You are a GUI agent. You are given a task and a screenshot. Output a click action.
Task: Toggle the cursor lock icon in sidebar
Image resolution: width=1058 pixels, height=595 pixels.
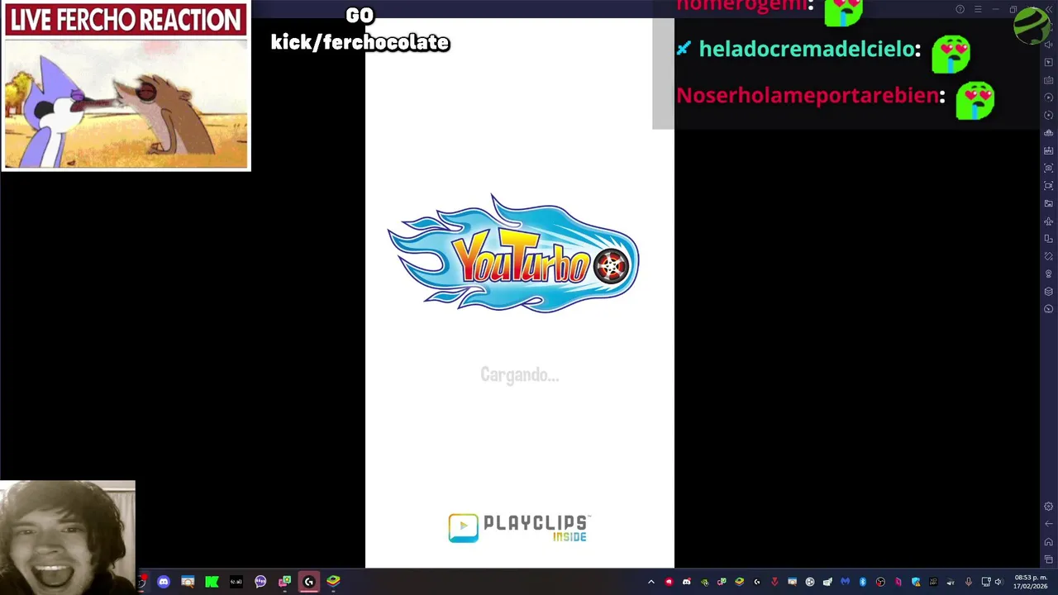tap(1049, 62)
